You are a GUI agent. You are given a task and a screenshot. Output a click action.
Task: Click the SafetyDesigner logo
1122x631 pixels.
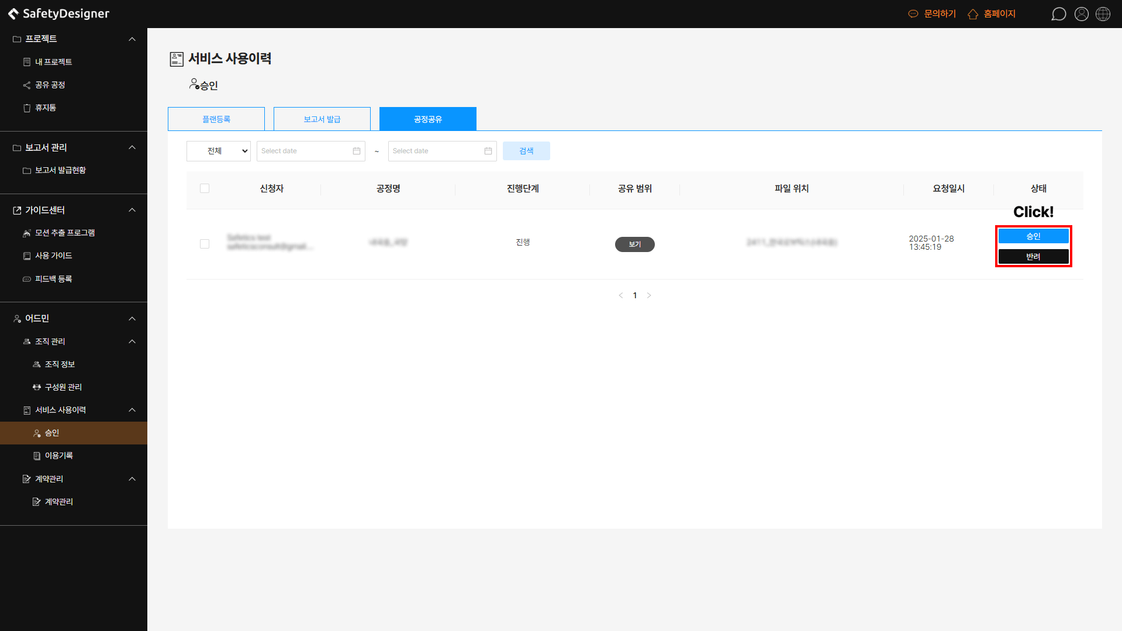[58, 13]
